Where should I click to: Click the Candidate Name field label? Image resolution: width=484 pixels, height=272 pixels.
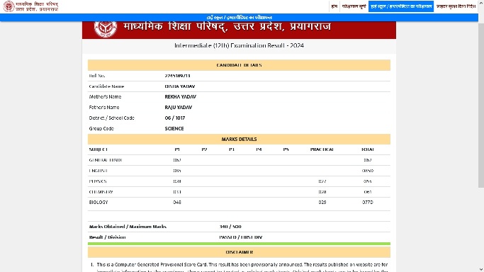tap(106, 86)
